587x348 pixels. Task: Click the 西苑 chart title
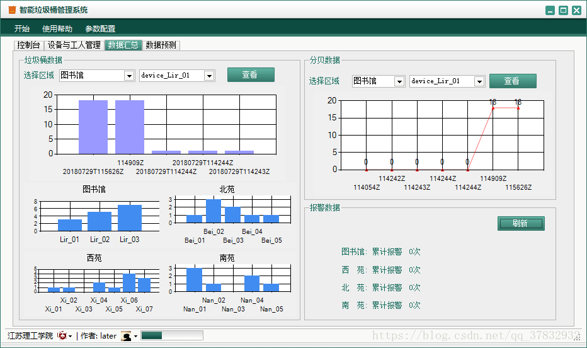[94, 258]
